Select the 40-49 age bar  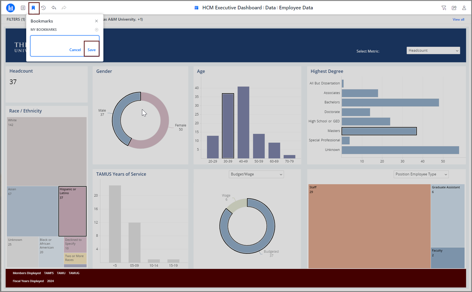(x=243, y=122)
